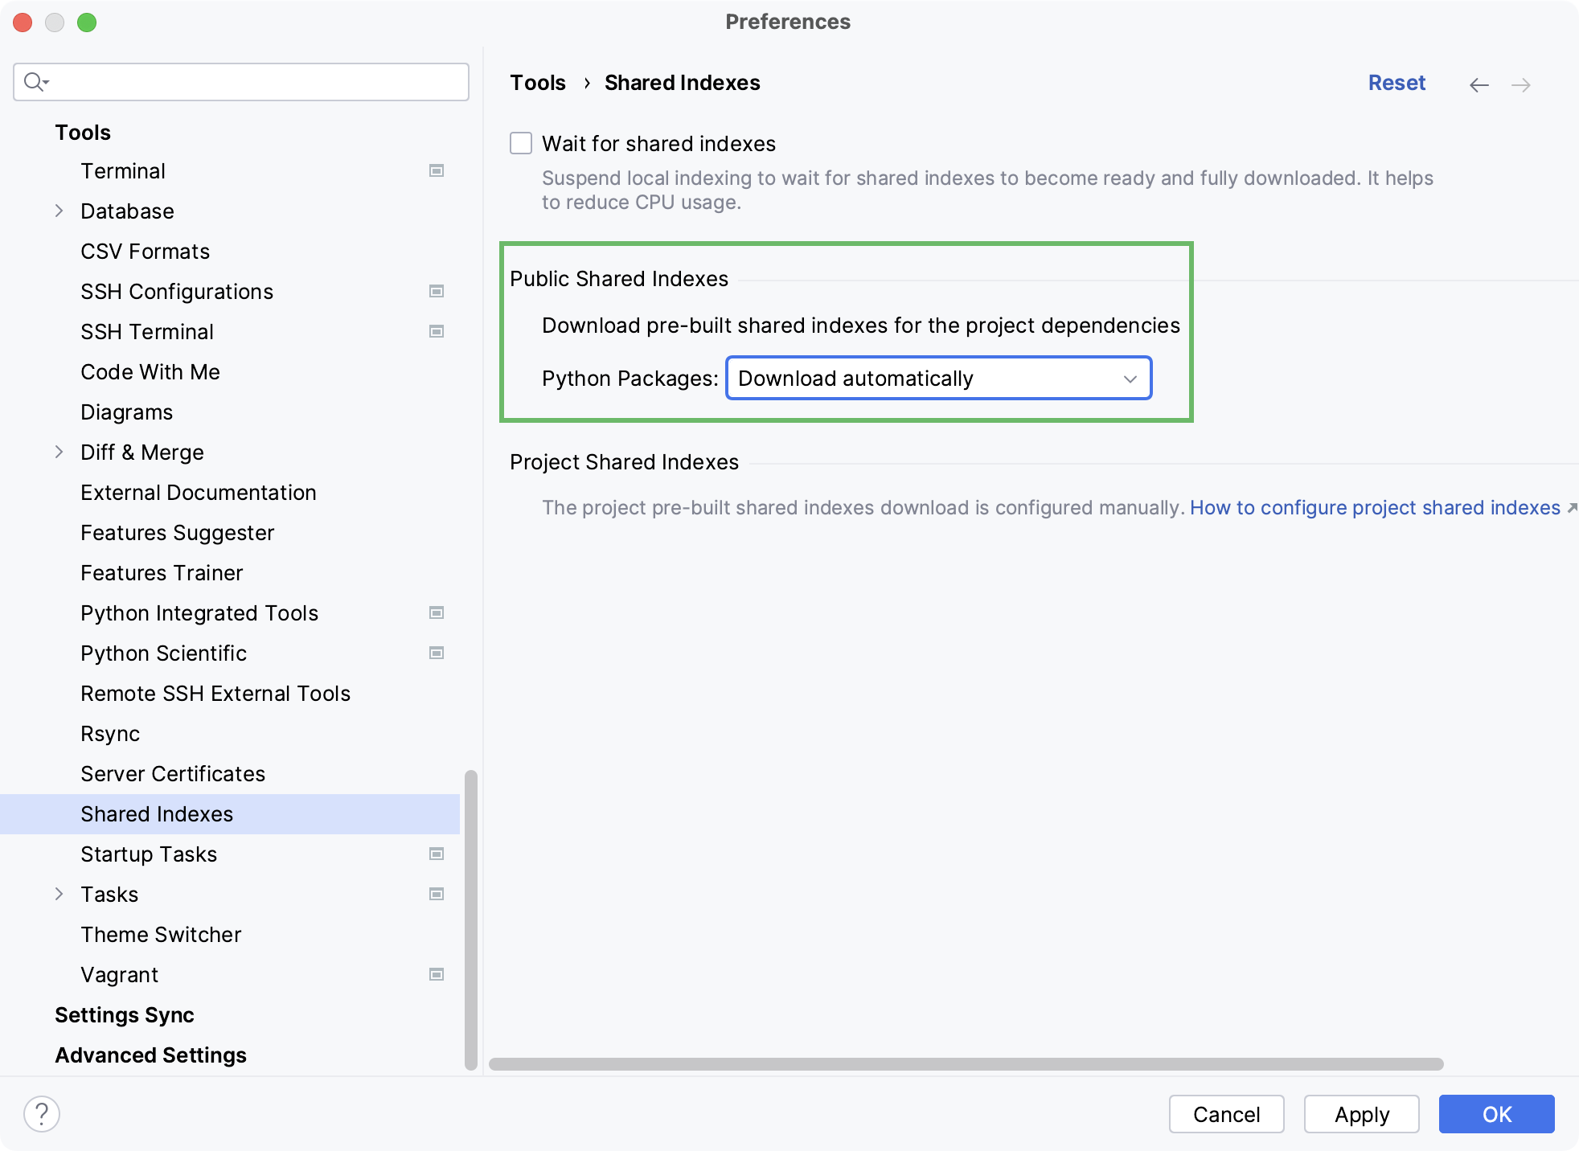
Task: Select Theme Switcher in the sidebar
Action: point(160,934)
